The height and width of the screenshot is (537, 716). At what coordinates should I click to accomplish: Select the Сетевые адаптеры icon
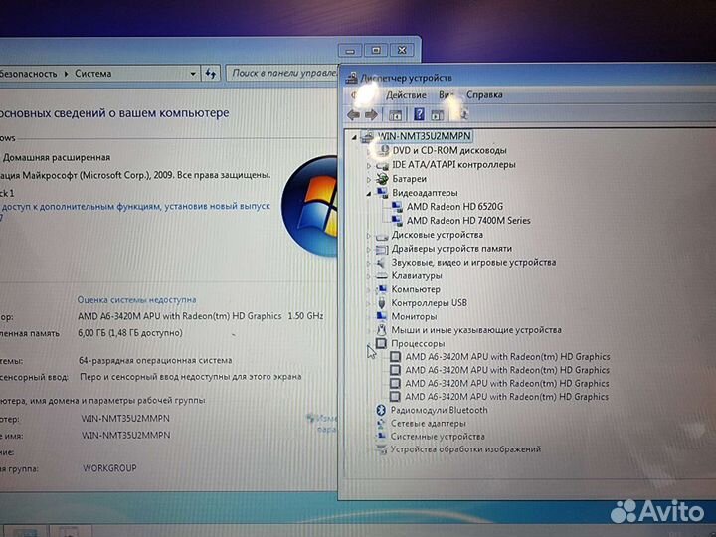pos(380,424)
